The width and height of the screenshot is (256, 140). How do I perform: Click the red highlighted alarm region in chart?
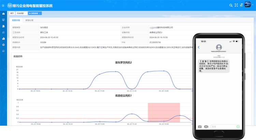tap(163, 112)
